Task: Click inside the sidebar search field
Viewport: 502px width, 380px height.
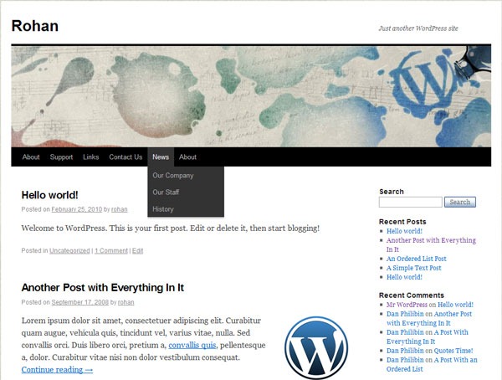Action: [410, 202]
